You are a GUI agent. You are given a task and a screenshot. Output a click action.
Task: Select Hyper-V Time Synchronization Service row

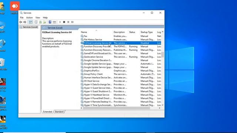pyautogui.click(x=121, y=105)
